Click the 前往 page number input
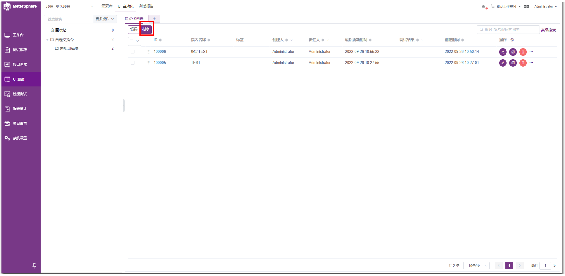 coord(545,265)
